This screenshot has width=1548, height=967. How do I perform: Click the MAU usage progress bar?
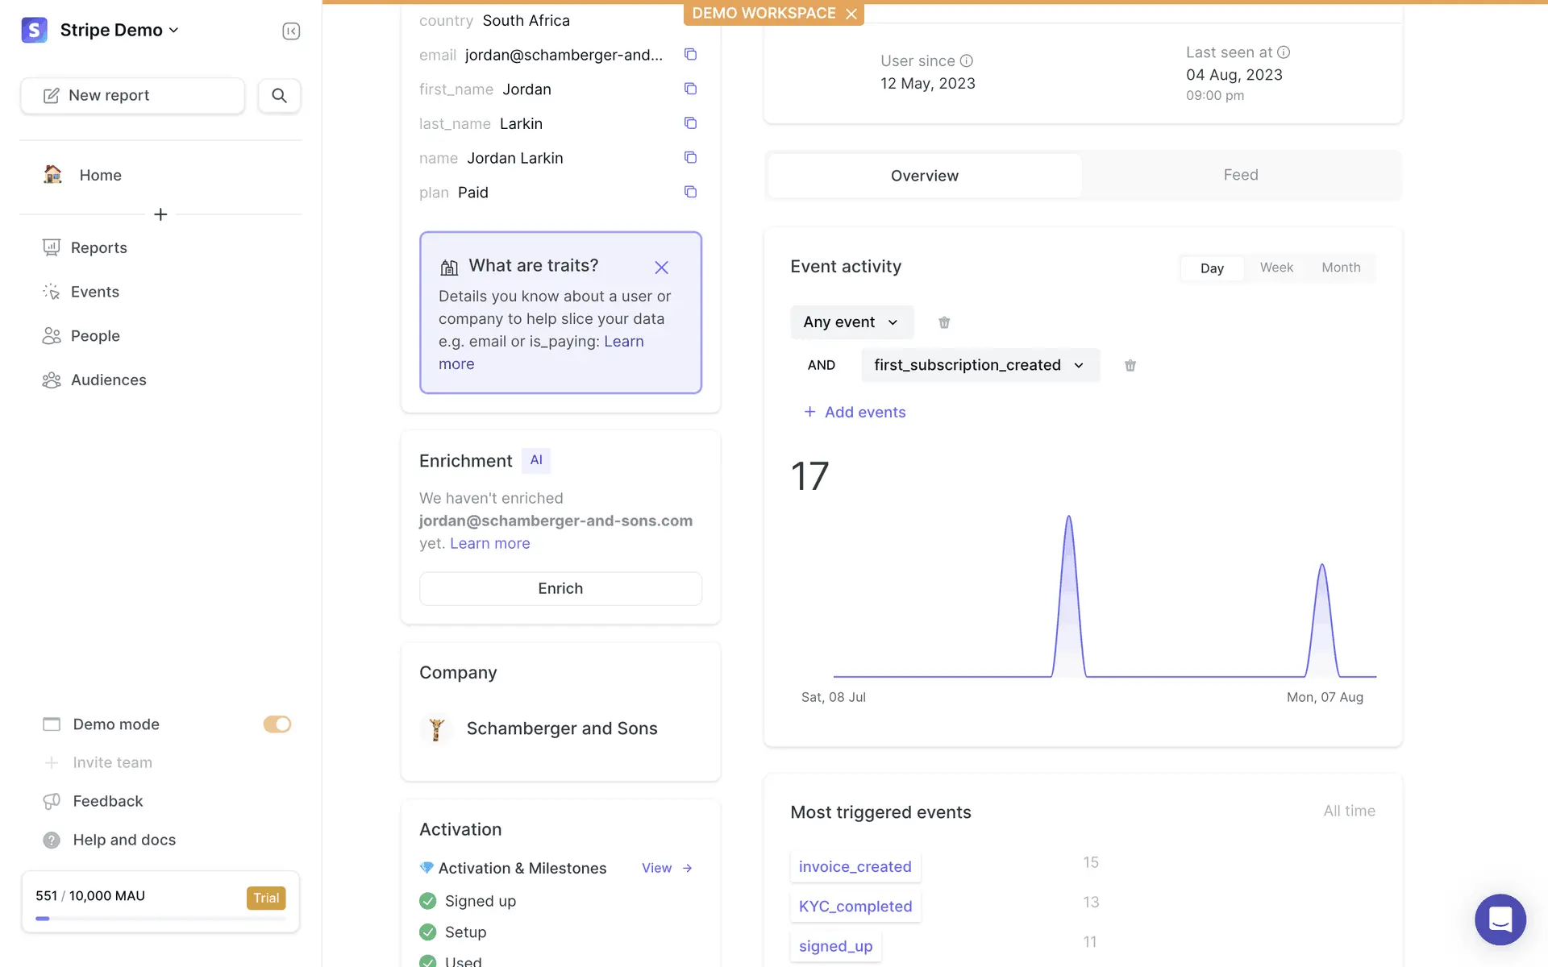160,918
